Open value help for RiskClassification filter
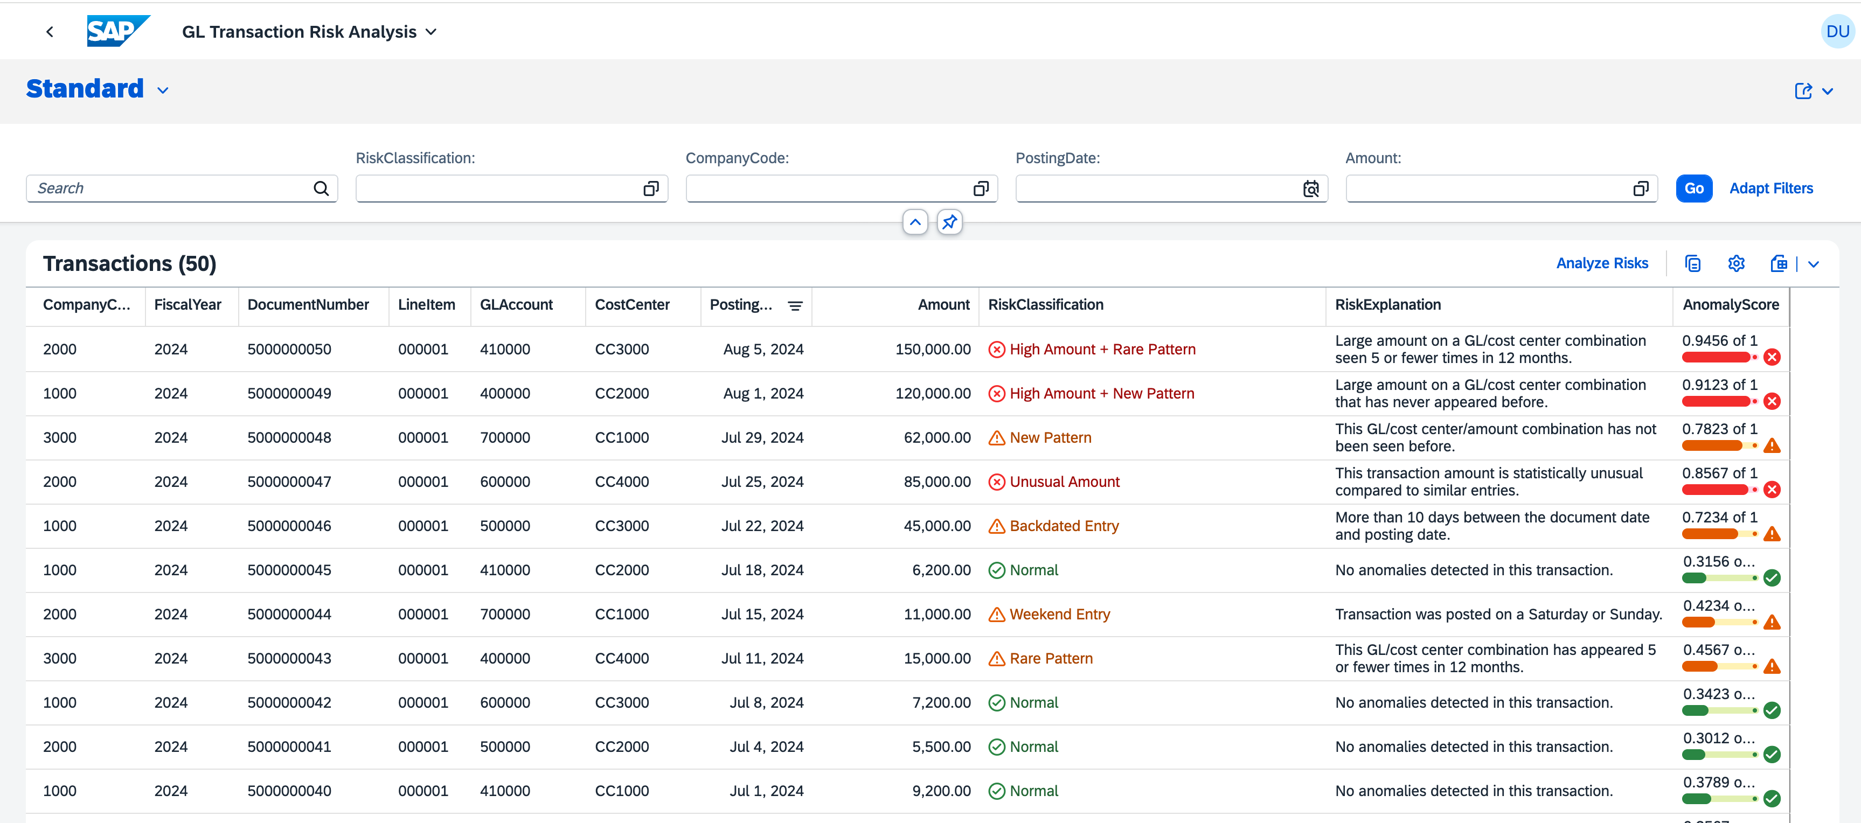 (x=651, y=189)
